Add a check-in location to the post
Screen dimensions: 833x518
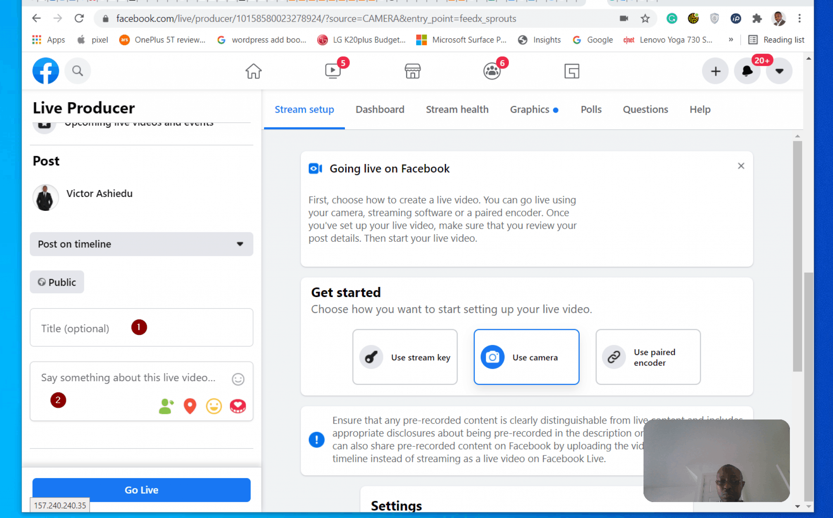[x=190, y=406]
